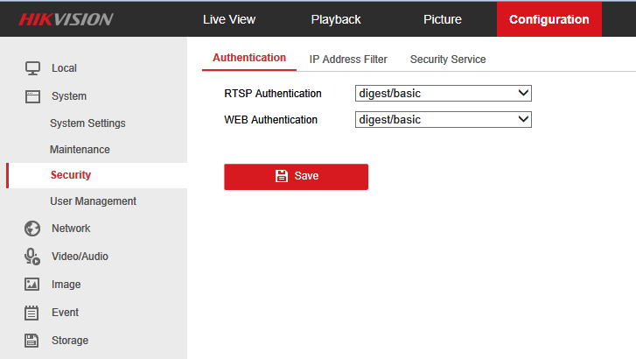Open System Settings in sidebar
The image size is (636, 359).
click(x=87, y=123)
